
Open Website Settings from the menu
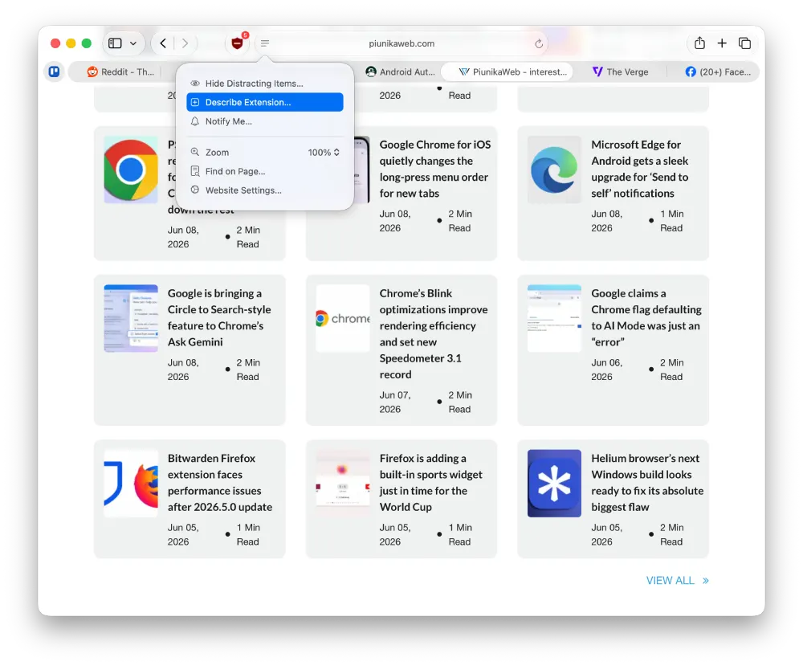[x=265, y=190]
